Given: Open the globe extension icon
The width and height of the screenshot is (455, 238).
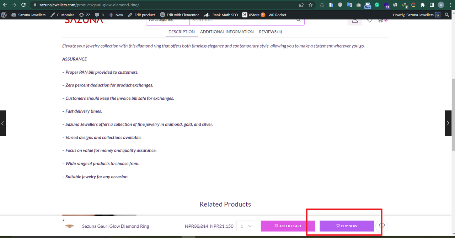Looking at the screenshot, I should [340, 5].
